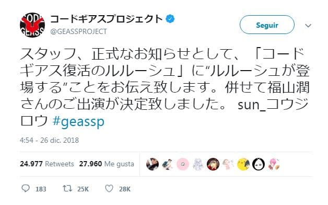The image size is (328, 205).
Task: Open the @GEASSPROJECT handle link
Action: tap(78, 31)
